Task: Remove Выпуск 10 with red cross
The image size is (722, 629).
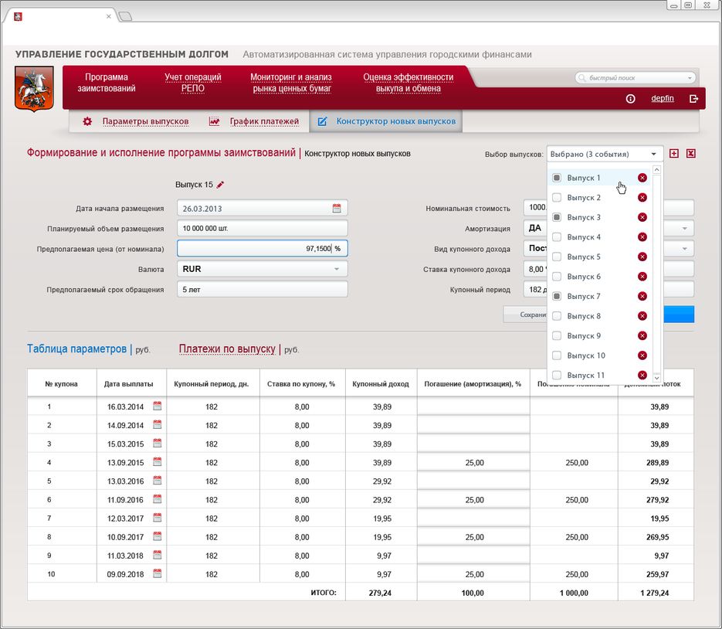Action: [x=642, y=355]
